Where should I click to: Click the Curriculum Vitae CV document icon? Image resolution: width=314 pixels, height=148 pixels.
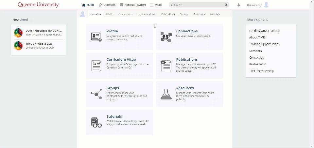(96, 66)
